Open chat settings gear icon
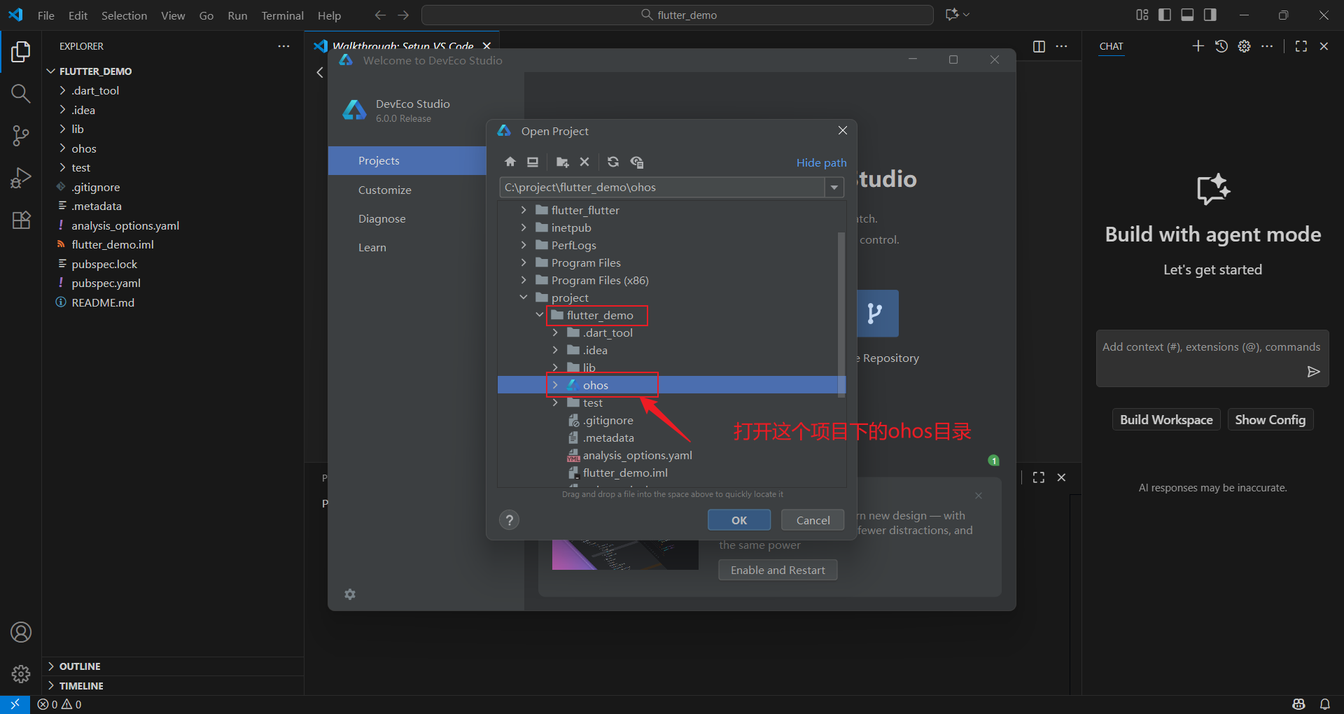 [1244, 46]
